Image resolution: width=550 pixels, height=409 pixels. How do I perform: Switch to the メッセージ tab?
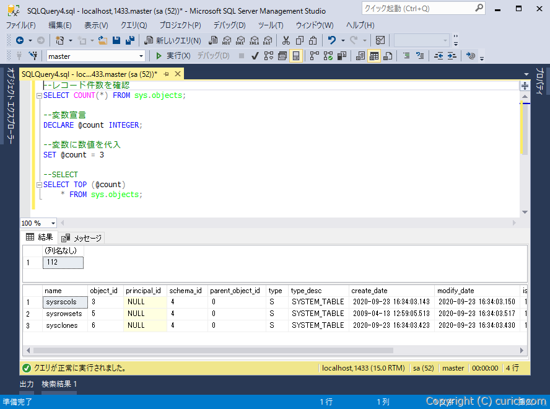point(82,237)
